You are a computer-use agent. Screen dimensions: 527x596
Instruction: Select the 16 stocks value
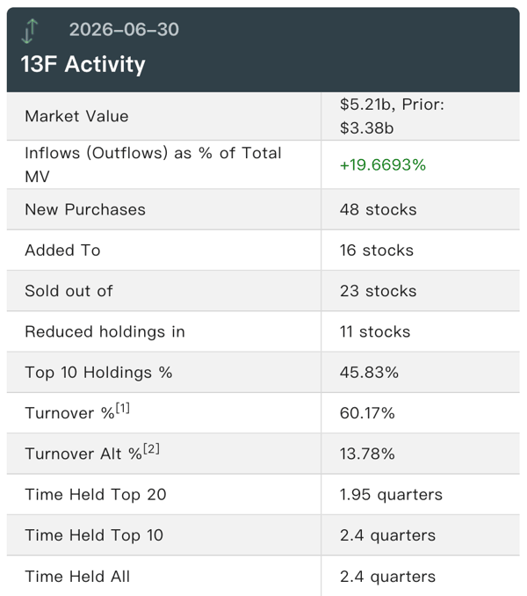pyautogui.click(x=377, y=251)
